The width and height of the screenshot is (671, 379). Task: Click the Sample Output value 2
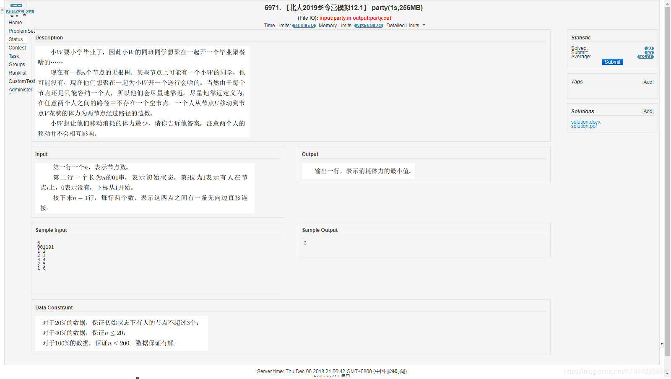(x=305, y=243)
